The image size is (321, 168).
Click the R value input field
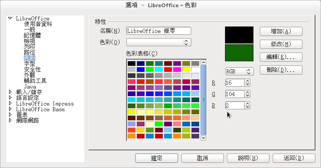pos(235,82)
